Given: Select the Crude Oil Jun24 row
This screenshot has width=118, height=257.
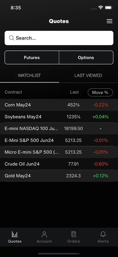Looking at the screenshot, I should [59, 164].
